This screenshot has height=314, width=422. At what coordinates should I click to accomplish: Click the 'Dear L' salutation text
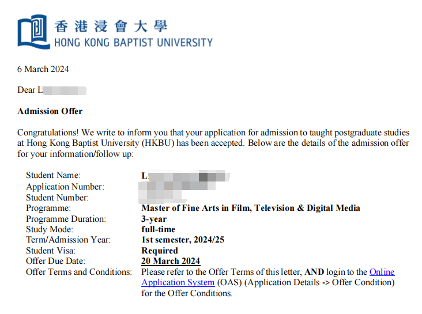point(30,90)
